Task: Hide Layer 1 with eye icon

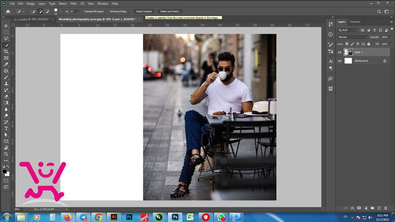Action: (340, 52)
